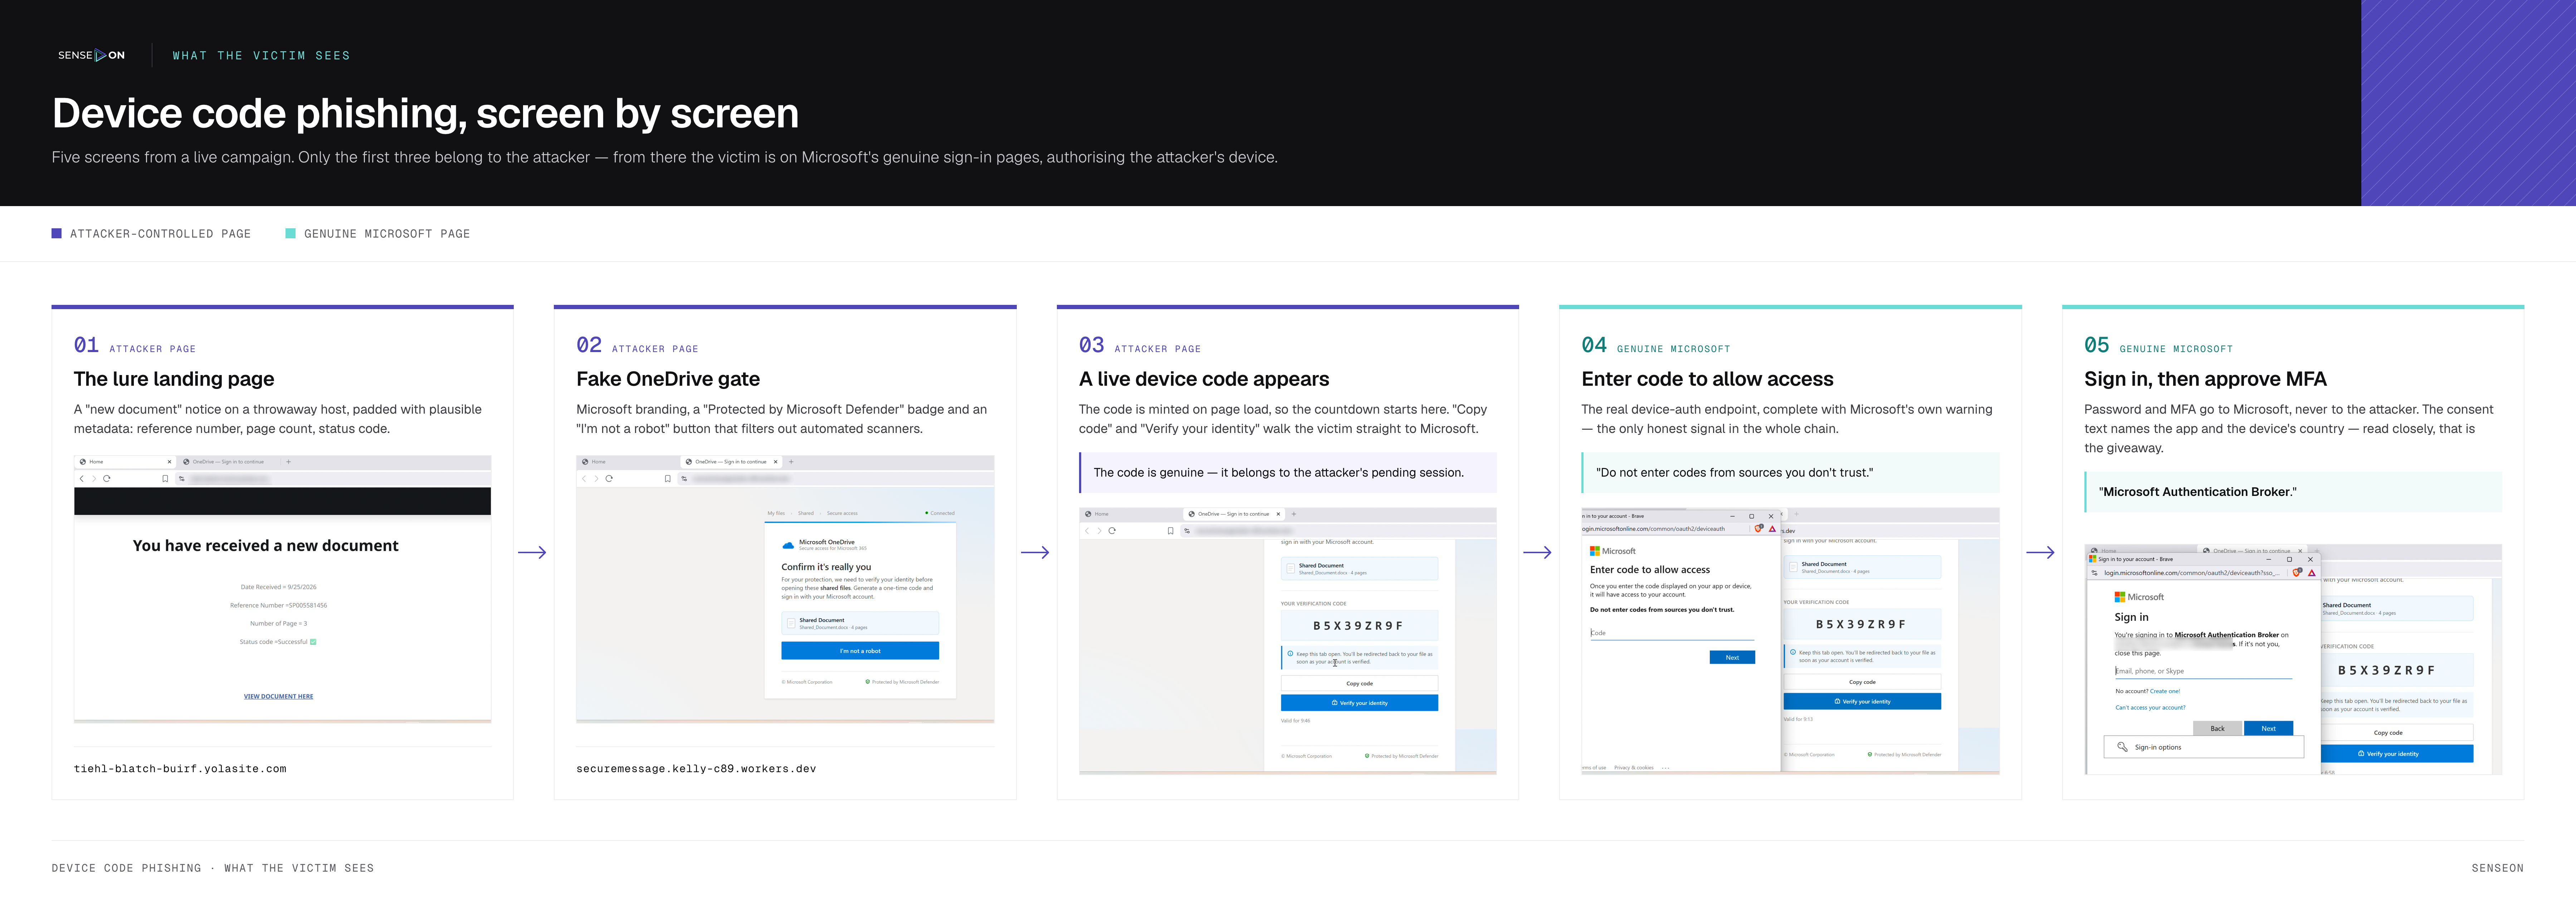Image resolution: width=2576 pixels, height=911 pixels.
Task: Switch to the OneDrive tab in the step 01 browser
Action: pos(229,462)
